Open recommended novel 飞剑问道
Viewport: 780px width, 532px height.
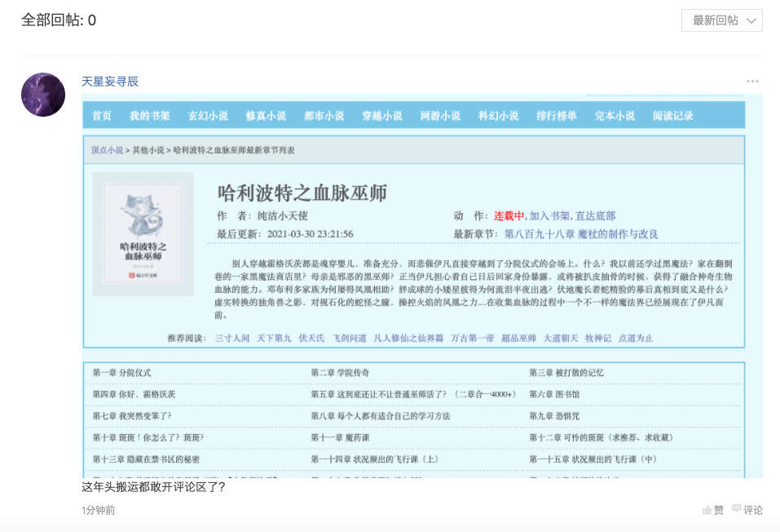click(349, 339)
